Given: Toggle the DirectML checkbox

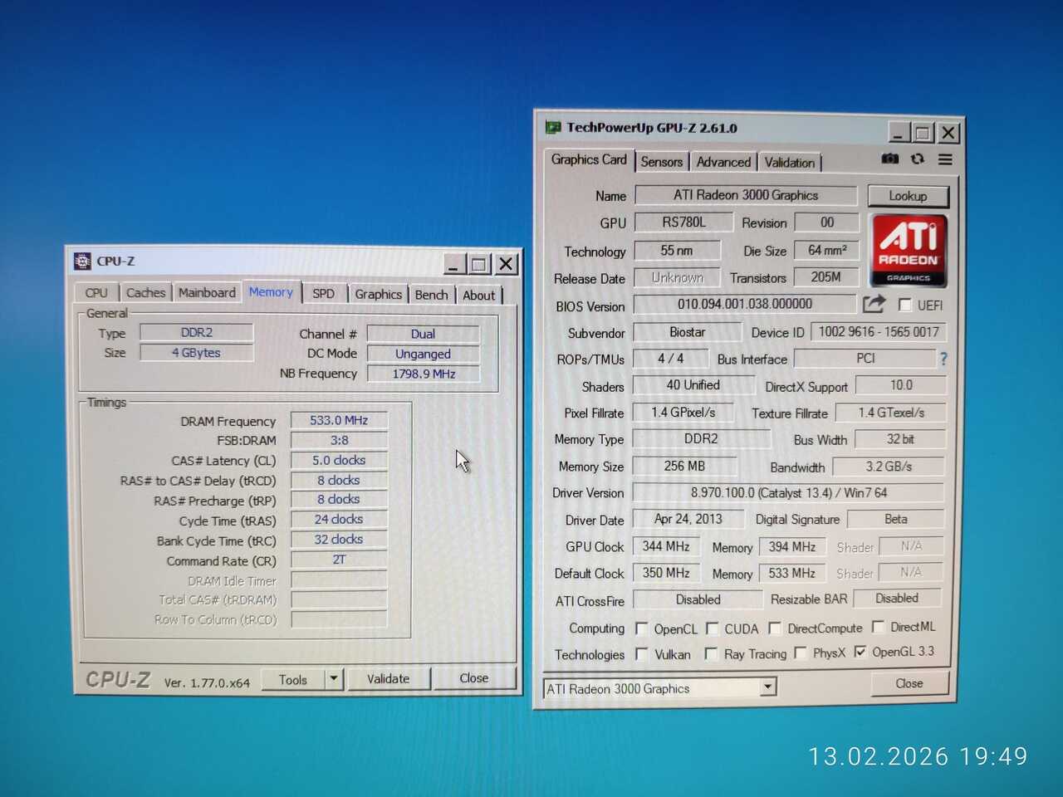Looking at the screenshot, I should 878,627.
